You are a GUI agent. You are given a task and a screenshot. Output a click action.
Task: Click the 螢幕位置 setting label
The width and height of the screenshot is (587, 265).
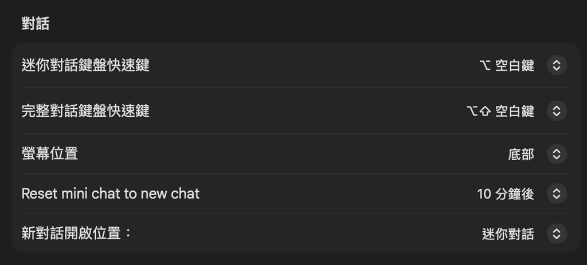[x=49, y=154]
